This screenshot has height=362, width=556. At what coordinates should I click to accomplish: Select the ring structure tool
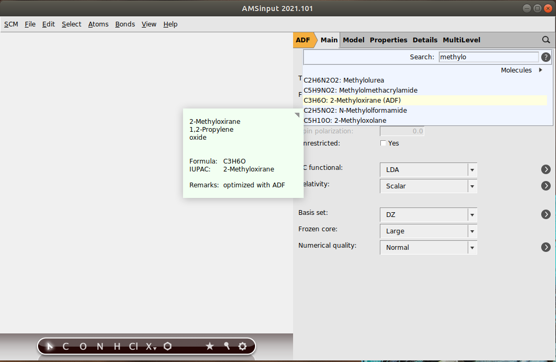point(168,346)
